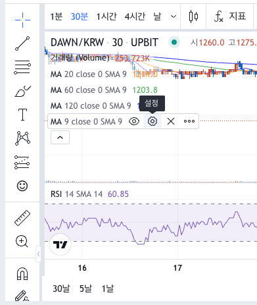This screenshot has height=305, width=257.
Task: Switch to the 30분 interval
Action: [x=80, y=16]
